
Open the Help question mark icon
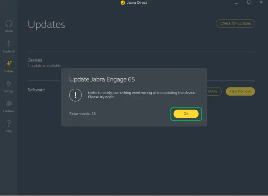tap(9, 123)
